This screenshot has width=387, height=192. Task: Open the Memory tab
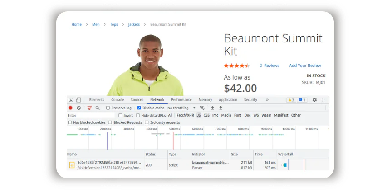[206, 100]
